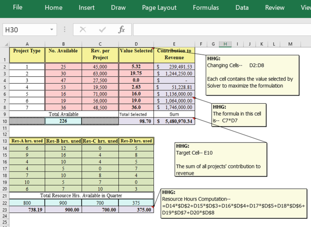This screenshot has height=227, width=311.
Task: Click cell showing 45,000
Action: point(100,66)
